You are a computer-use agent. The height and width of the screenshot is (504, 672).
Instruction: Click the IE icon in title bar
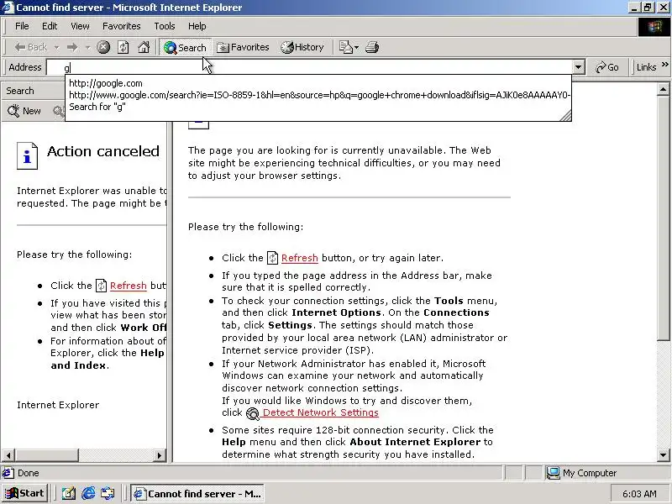tap(8, 8)
